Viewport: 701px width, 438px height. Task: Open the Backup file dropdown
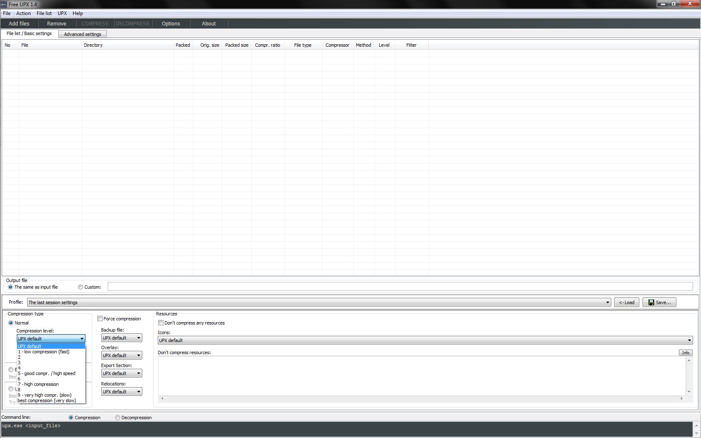tap(121, 338)
